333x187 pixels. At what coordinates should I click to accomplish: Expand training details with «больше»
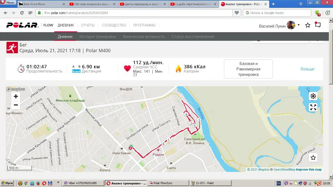point(308,69)
